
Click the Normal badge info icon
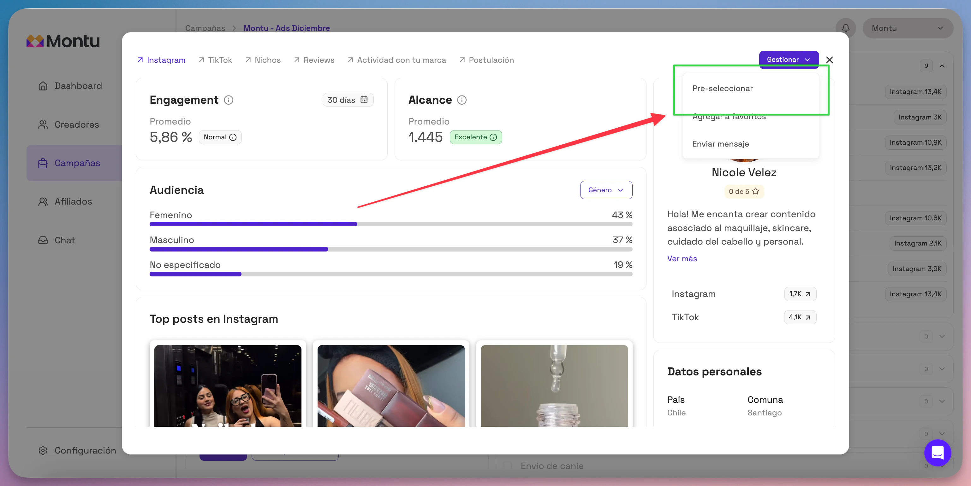click(233, 137)
